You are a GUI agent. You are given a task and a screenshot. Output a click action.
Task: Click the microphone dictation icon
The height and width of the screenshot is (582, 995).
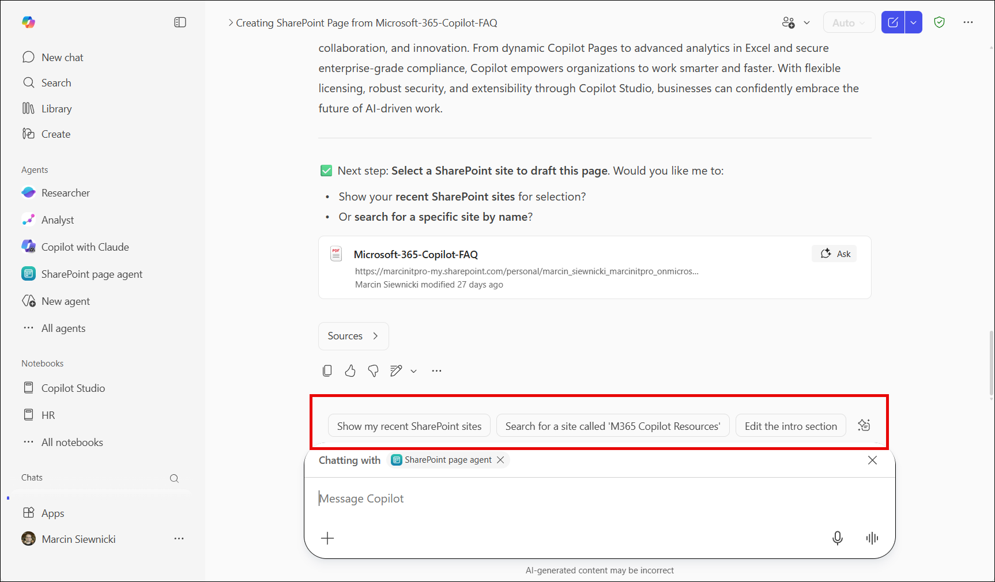[837, 538]
